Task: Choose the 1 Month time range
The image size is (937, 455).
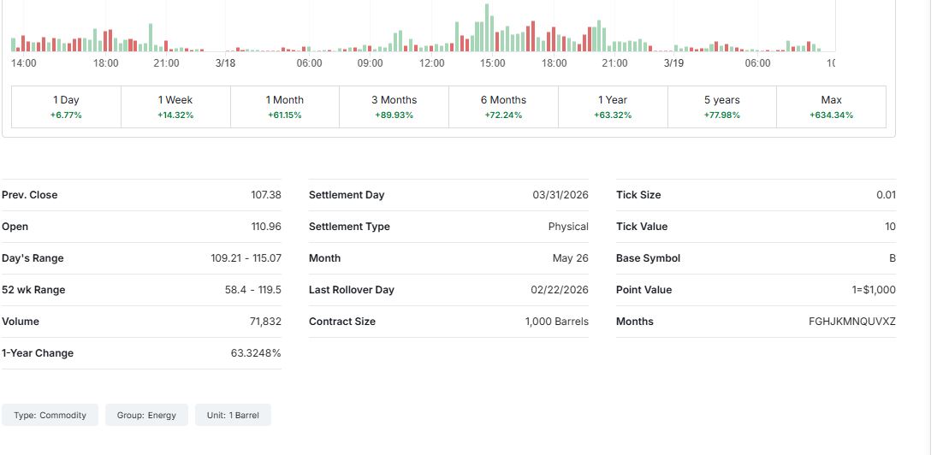Action: click(x=285, y=107)
